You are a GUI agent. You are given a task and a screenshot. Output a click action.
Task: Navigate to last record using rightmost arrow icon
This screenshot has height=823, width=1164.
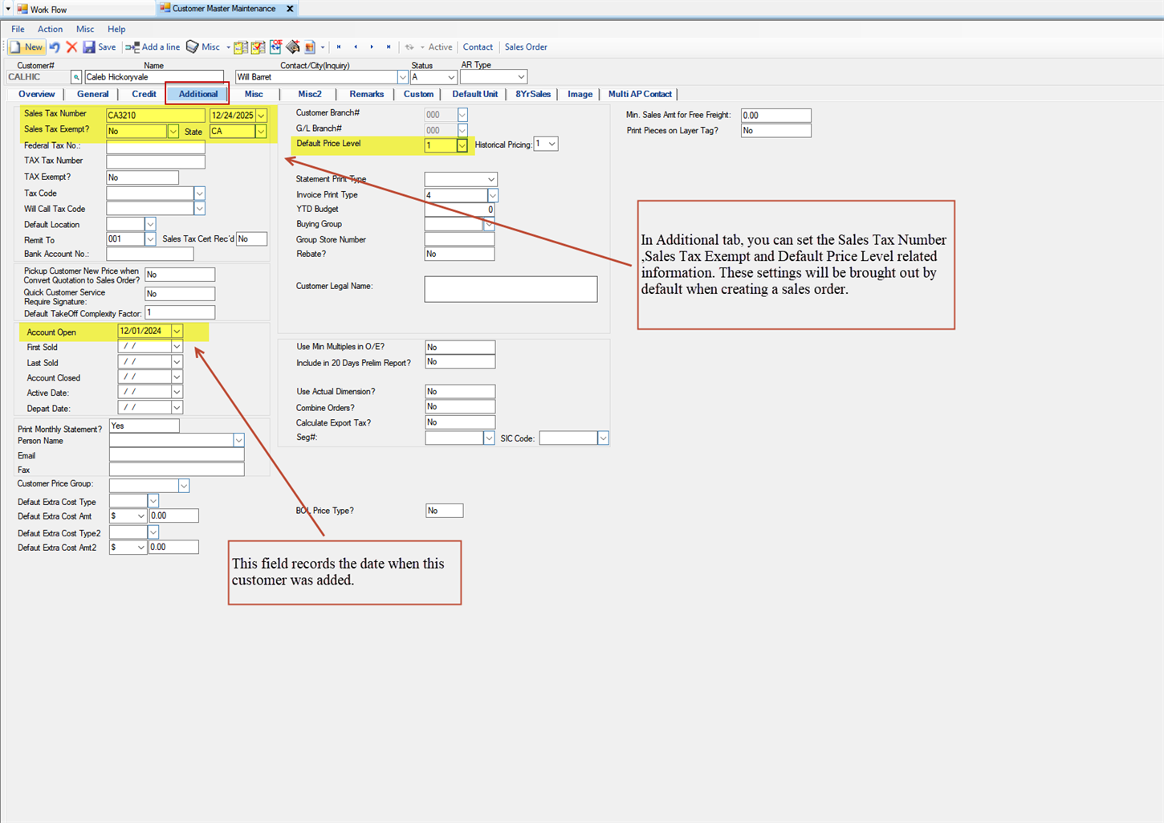(389, 47)
